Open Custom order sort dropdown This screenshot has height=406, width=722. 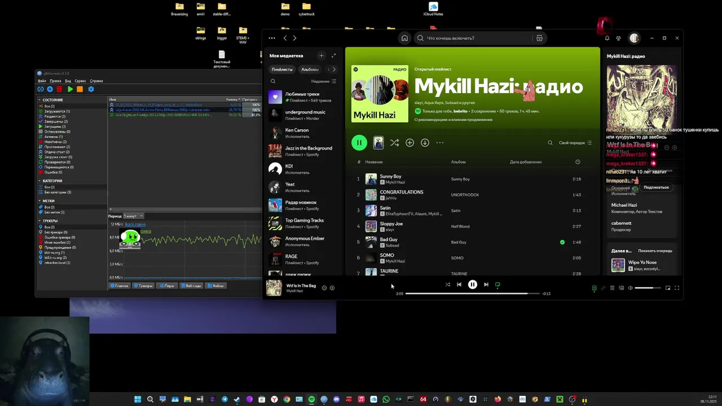(x=575, y=143)
